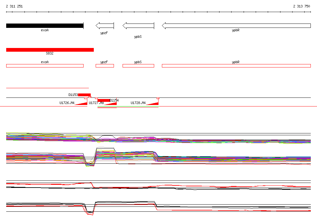Select the long ypbR gene arrow
317x221 pixels.
[236, 26]
